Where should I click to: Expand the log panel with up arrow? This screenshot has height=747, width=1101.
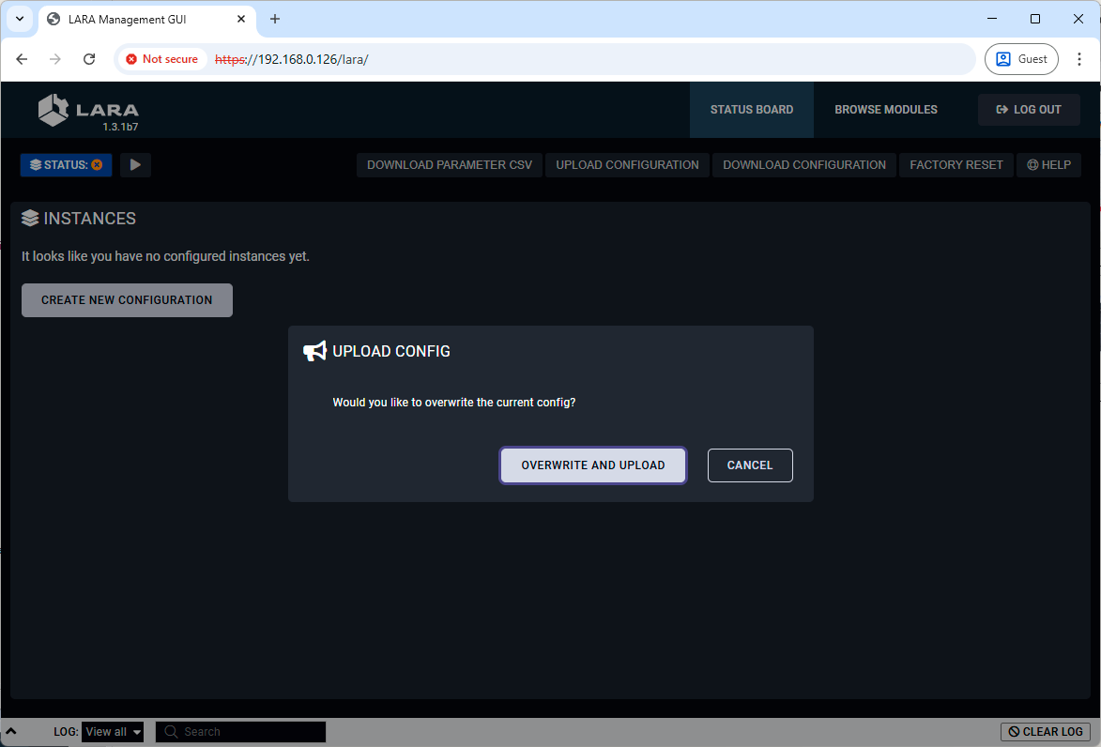(x=12, y=731)
